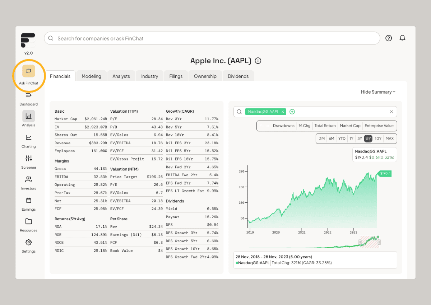Switch to the Modeling tab
Viewport: 431px width, 305px height.
[91, 76]
